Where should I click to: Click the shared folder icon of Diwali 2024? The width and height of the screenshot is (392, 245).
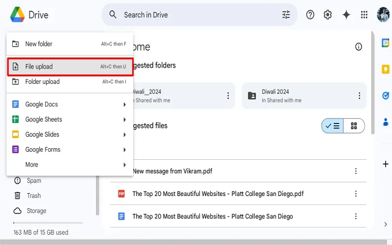(252, 96)
